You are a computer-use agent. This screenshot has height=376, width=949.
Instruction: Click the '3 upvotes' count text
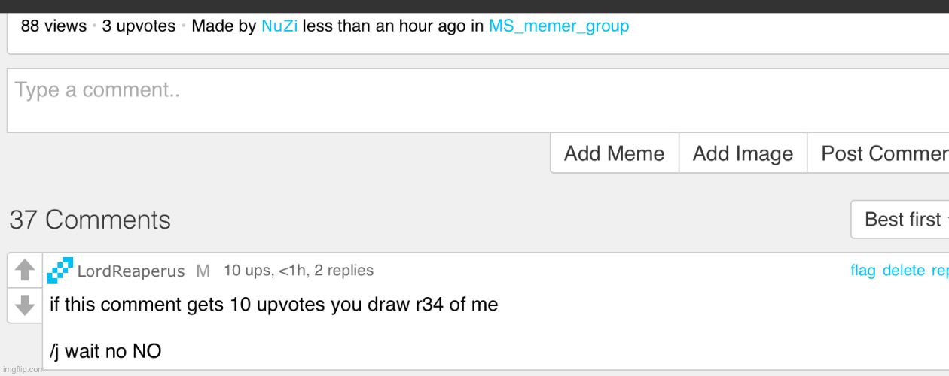pyautogui.click(x=139, y=26)
